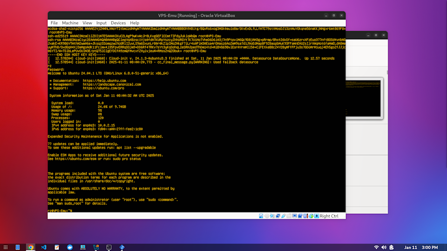Click the audio status icon
The height and width of the screenshot is (251, 447).
pos(272,216)
